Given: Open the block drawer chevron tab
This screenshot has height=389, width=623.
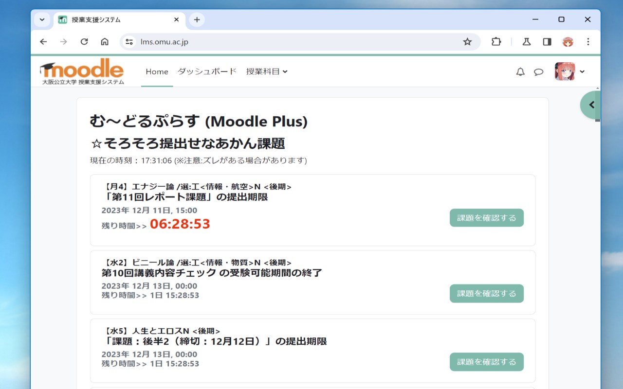Looking at the screenshot, I should (591, 105).
